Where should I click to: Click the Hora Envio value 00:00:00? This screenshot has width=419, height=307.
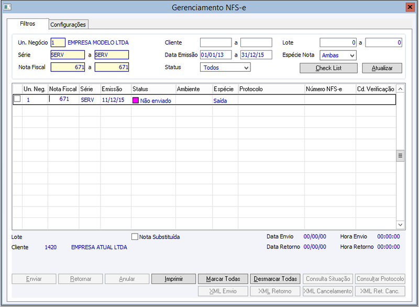pyautogui.click(x=389, y=236)
